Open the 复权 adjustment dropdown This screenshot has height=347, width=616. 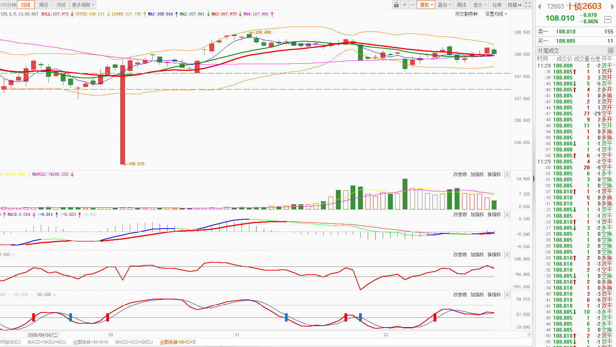(x=426, y=5)
